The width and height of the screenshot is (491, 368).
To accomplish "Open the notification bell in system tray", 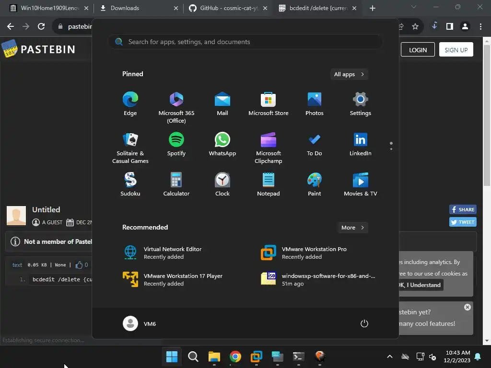I will [478, 356].
